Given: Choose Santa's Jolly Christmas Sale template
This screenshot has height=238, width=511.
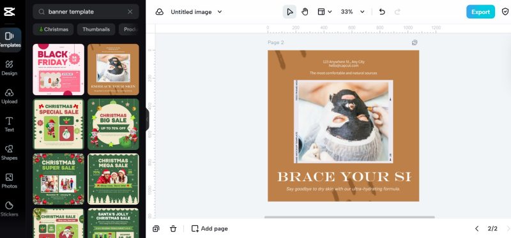Looking at the screenshot, I should coord(113,223).
